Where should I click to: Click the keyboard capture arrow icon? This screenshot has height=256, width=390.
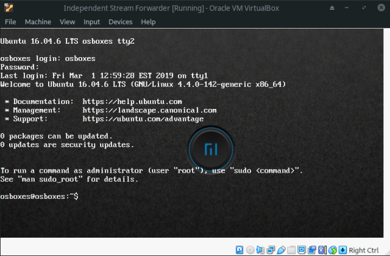(342, 250)
